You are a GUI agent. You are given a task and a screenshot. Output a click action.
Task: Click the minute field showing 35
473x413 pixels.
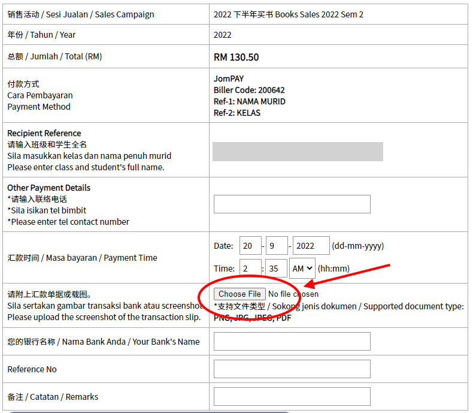tap(275, 269)
